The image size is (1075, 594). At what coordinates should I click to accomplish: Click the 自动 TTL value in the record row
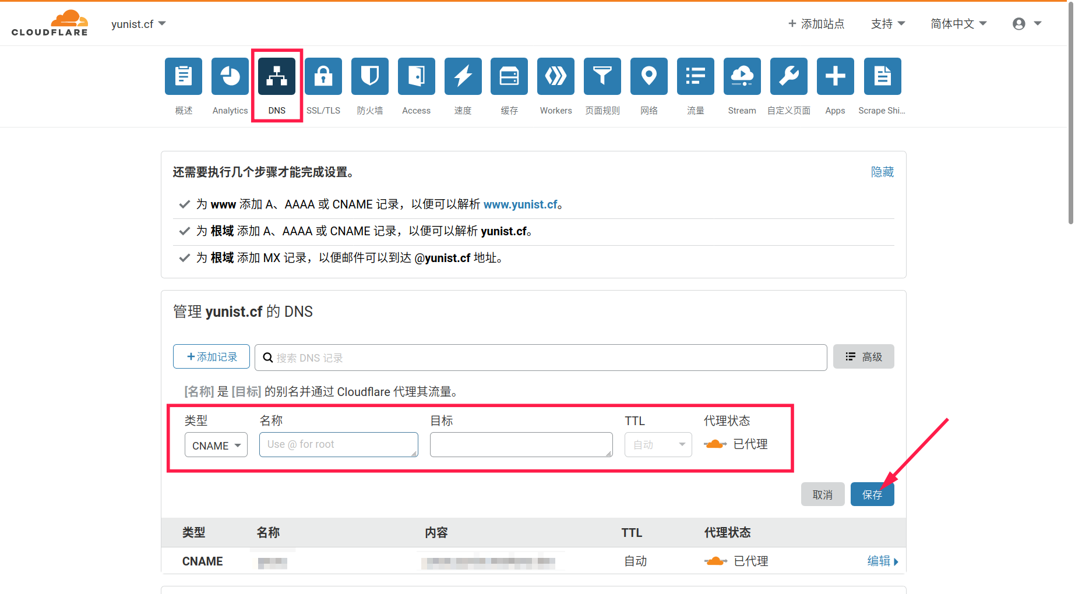click(x=636, y=561)
